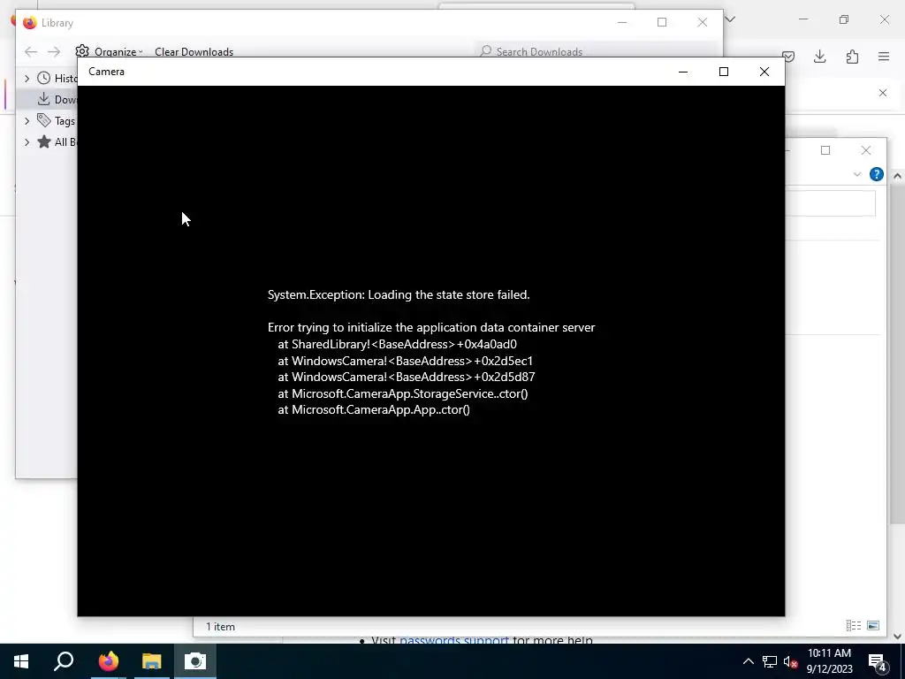Close the Library window

703,22
